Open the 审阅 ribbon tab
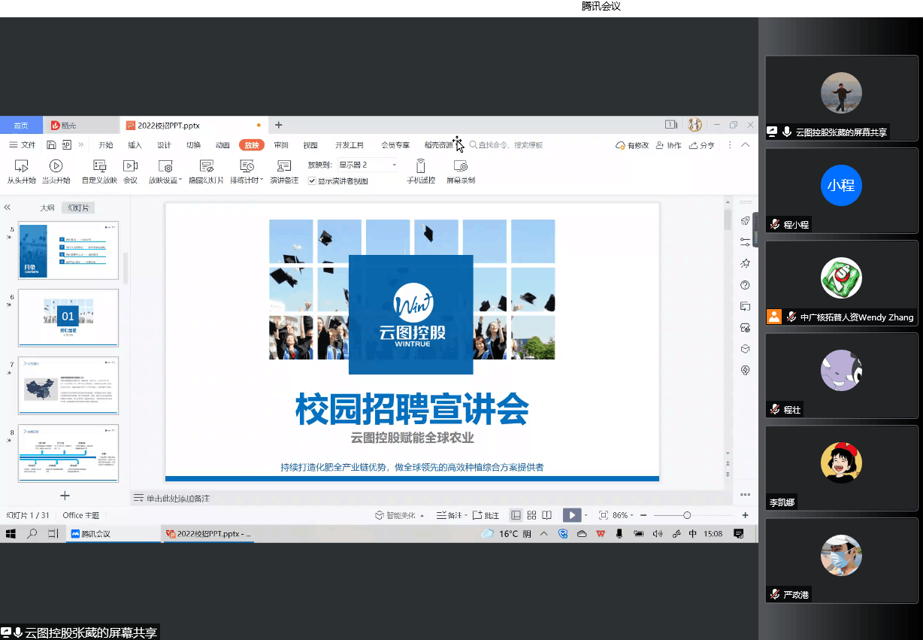This screenshot has width=923, height=640. pyautogui.click(x=281, y=145)
